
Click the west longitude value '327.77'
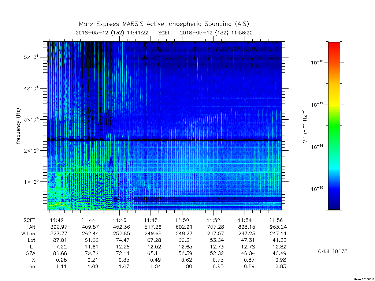tap(59, 233)
